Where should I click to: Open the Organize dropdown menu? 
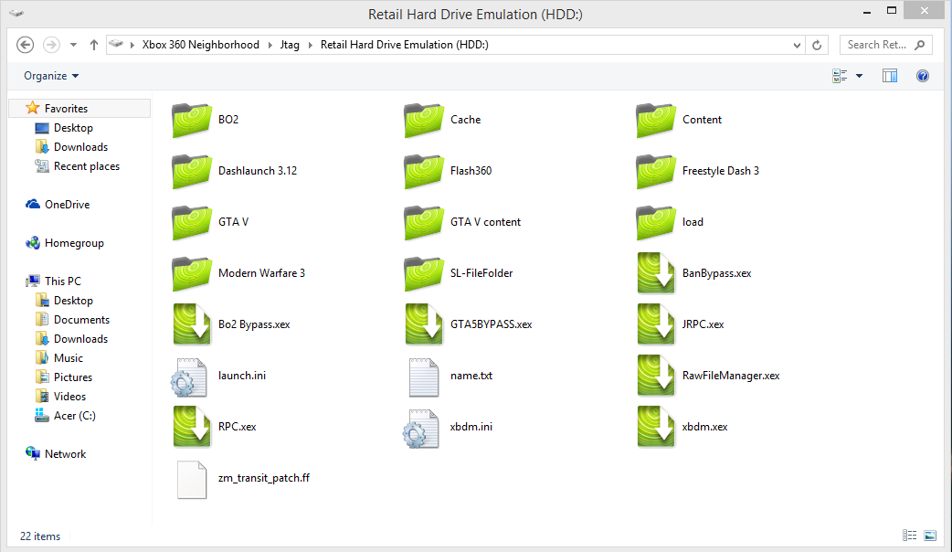[x=51, y=76]
